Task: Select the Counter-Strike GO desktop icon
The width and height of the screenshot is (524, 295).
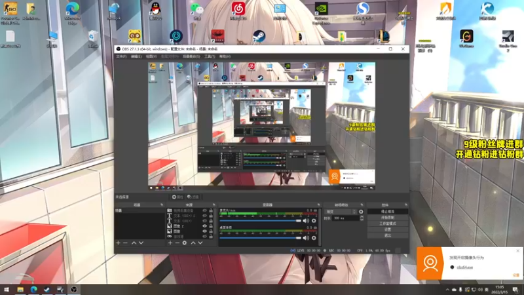Action: coord(10,12)
